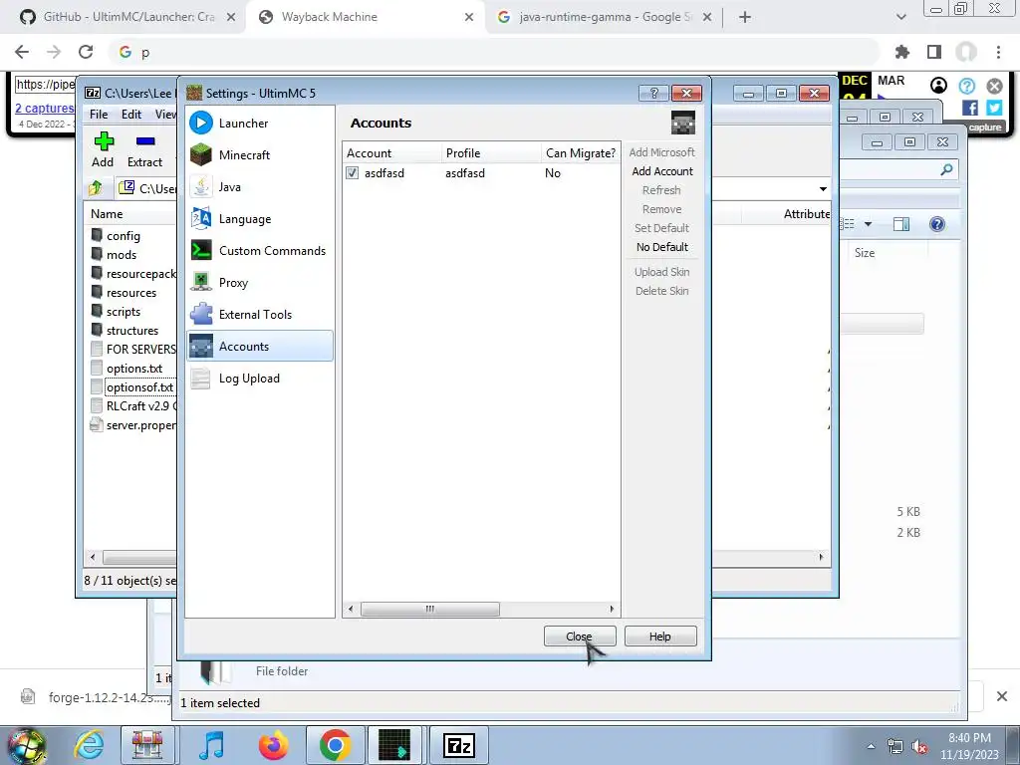Screen dimensions: 1020x765
Task: Click Help button in Settings dialog
Action: pyautogui.click(x=660, y=637)
